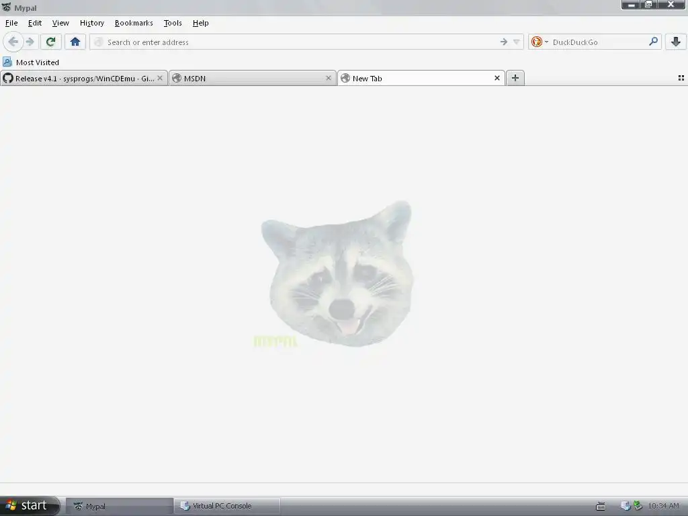This screenshot has width=688, height=516.
Task: Open the DuckDuckGo search engine selector
Action: coord(540,42)
